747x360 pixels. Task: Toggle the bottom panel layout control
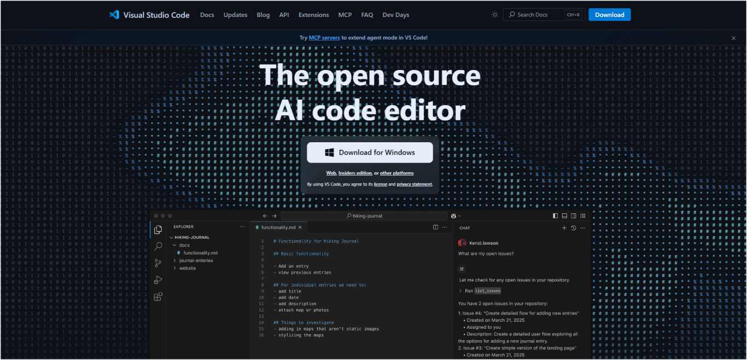pos(563,216)
